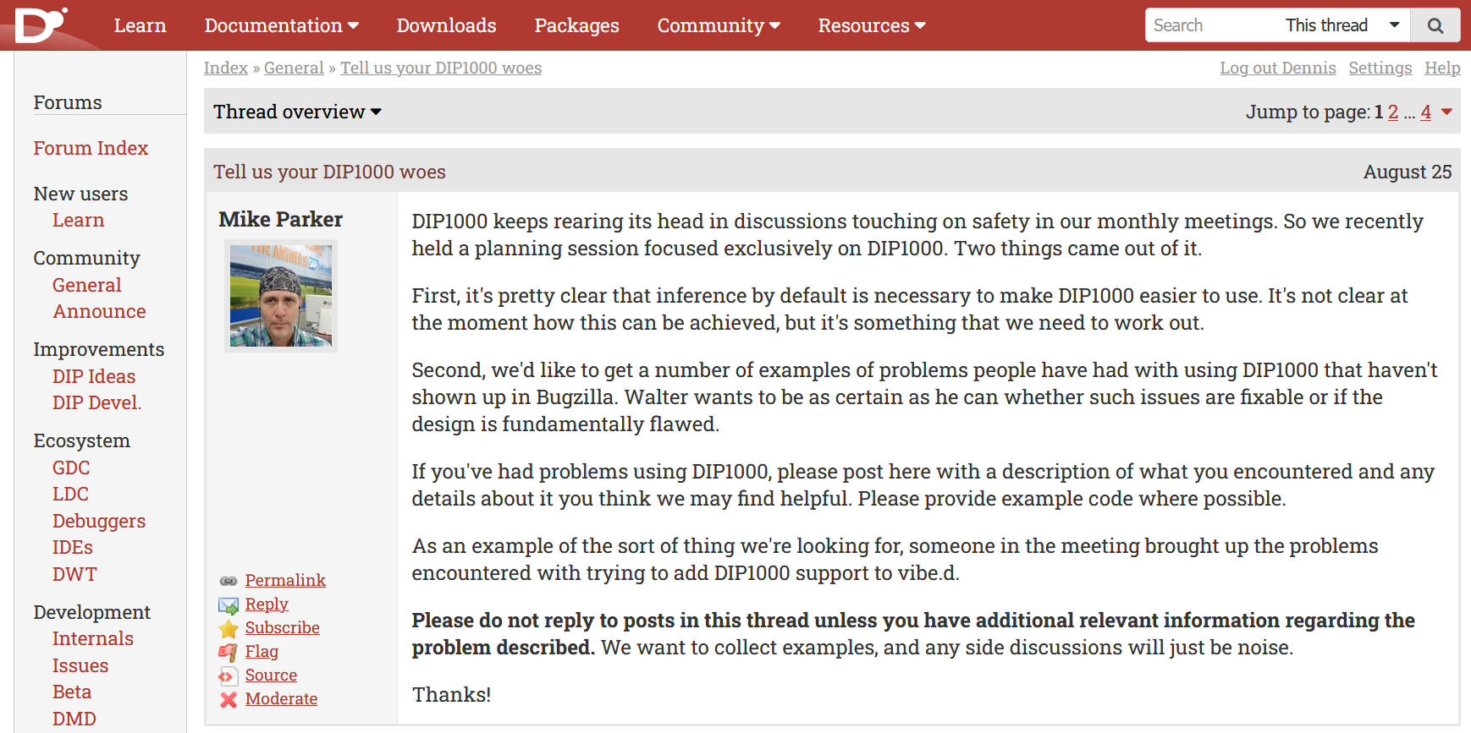Jump to page 2 of thread

(x=1393, y=112)
